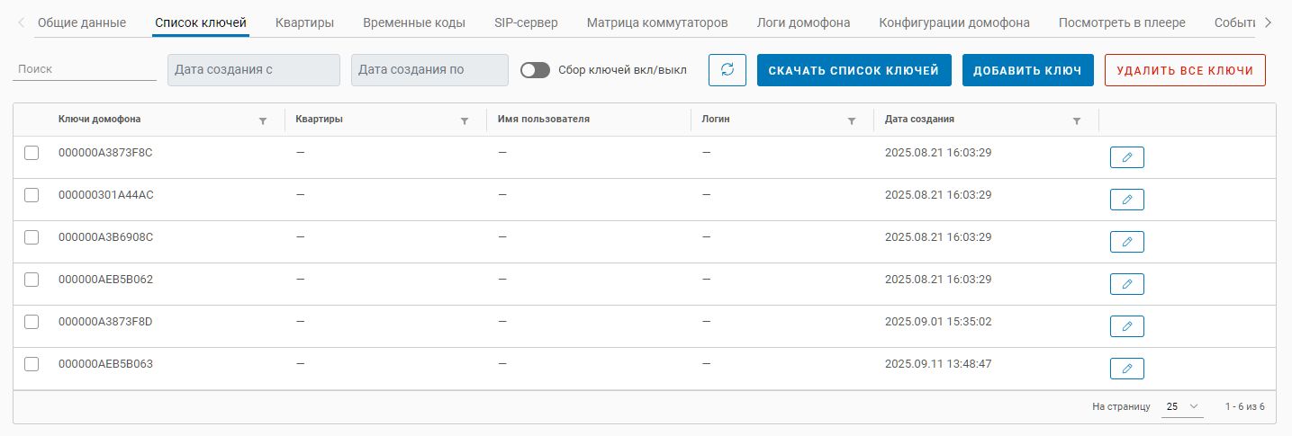Open the Логи домофона tab

pos(803,22)
